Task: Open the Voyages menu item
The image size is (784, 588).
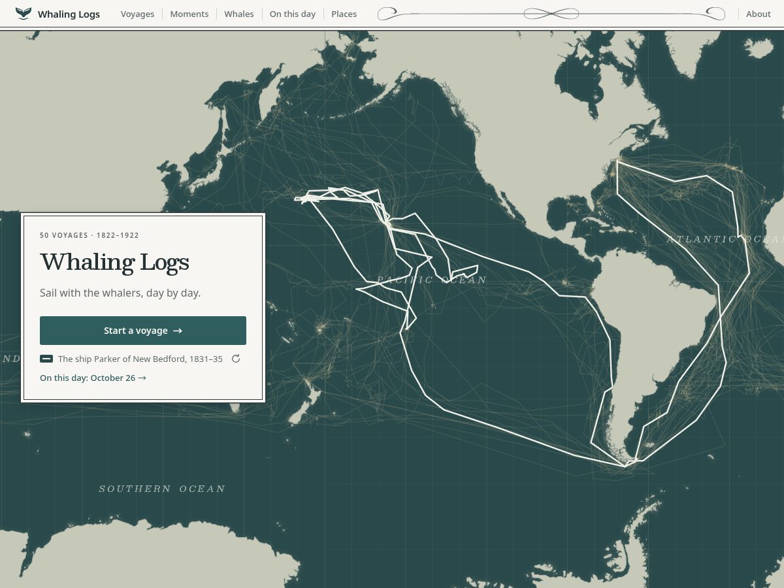Action: [x=137, y=14]
